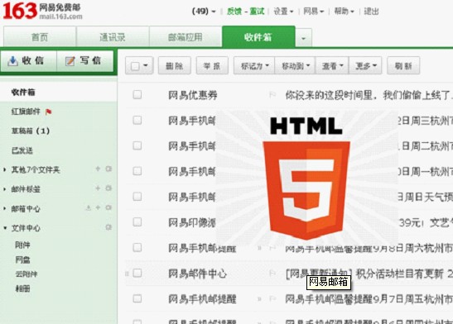Click plus icon in 邮箱中心 row

tap(98, 207)
